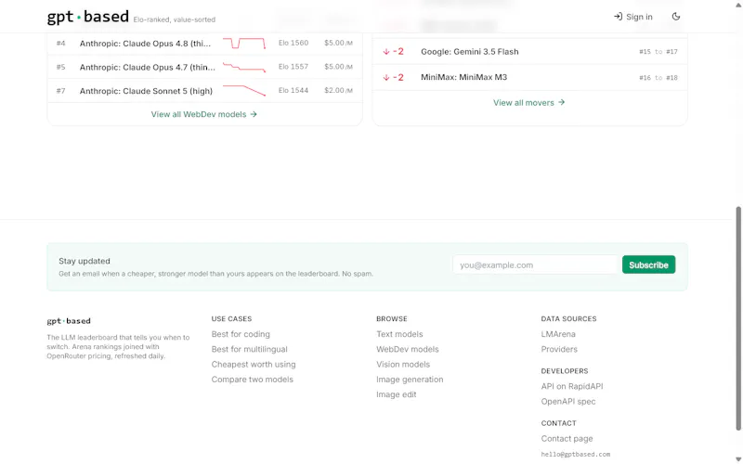This screenshot has width=743, height=464.
Task: Open Claude Opus 4.7 row ranked #5
Action: (204, 67)
